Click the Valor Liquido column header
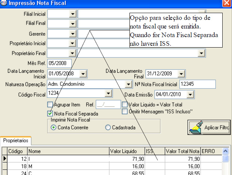This screenshot has height=175, width=232. point(127,151)
